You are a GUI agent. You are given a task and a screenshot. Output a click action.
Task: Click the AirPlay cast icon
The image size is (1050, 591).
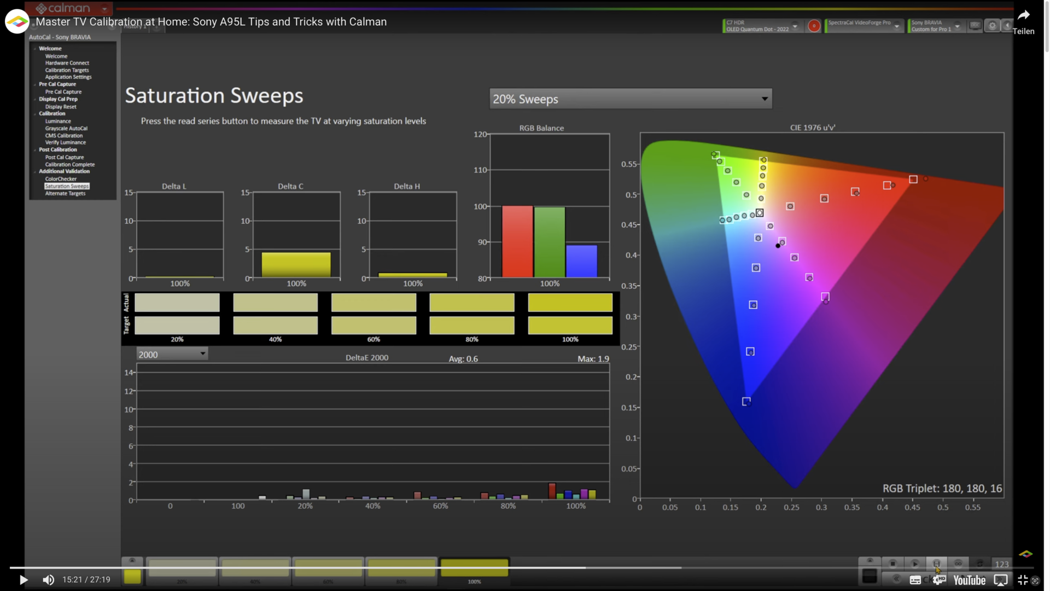tap(1000, 580)
